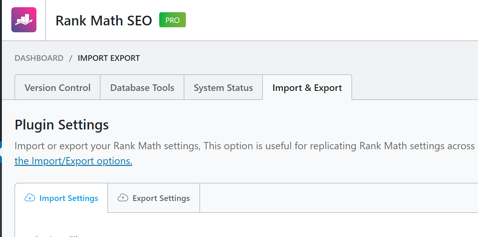This screenshot has height=237, width=478.
Task: Click the Plugin Settings heading
Action: [x=62, y=125]
